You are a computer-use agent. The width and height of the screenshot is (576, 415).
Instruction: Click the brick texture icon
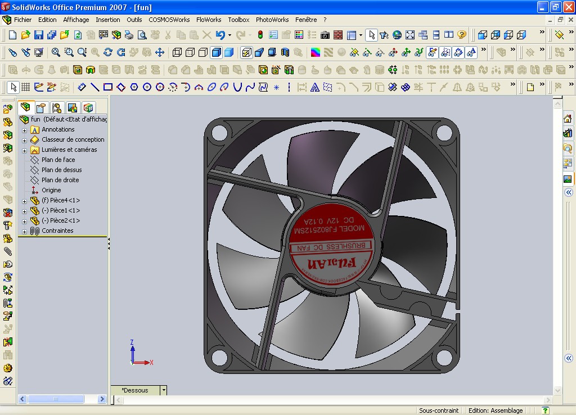[338, 35]
